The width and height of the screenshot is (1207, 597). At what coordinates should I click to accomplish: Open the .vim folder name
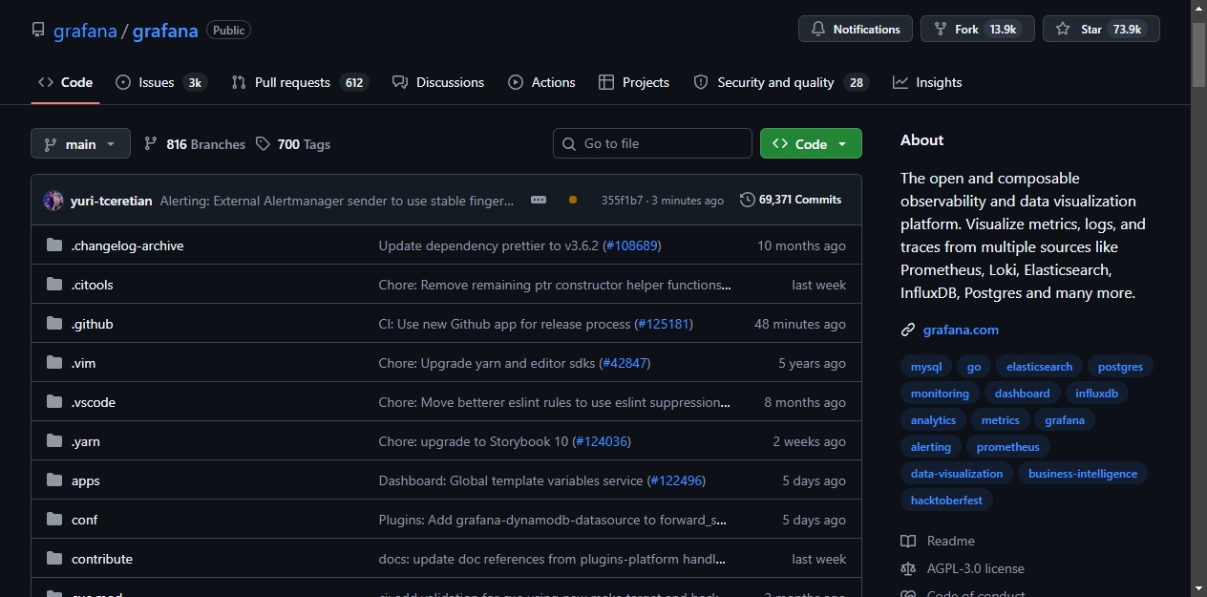(x=84, y=363)
